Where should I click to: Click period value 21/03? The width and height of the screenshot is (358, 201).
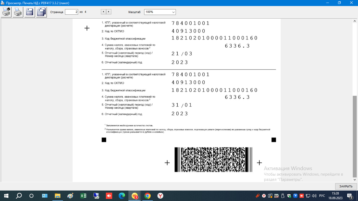182,54
